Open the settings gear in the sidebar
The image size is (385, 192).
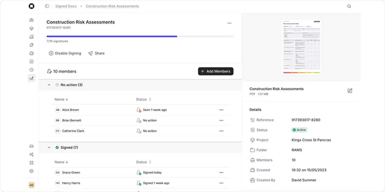(x=31, y=171)
